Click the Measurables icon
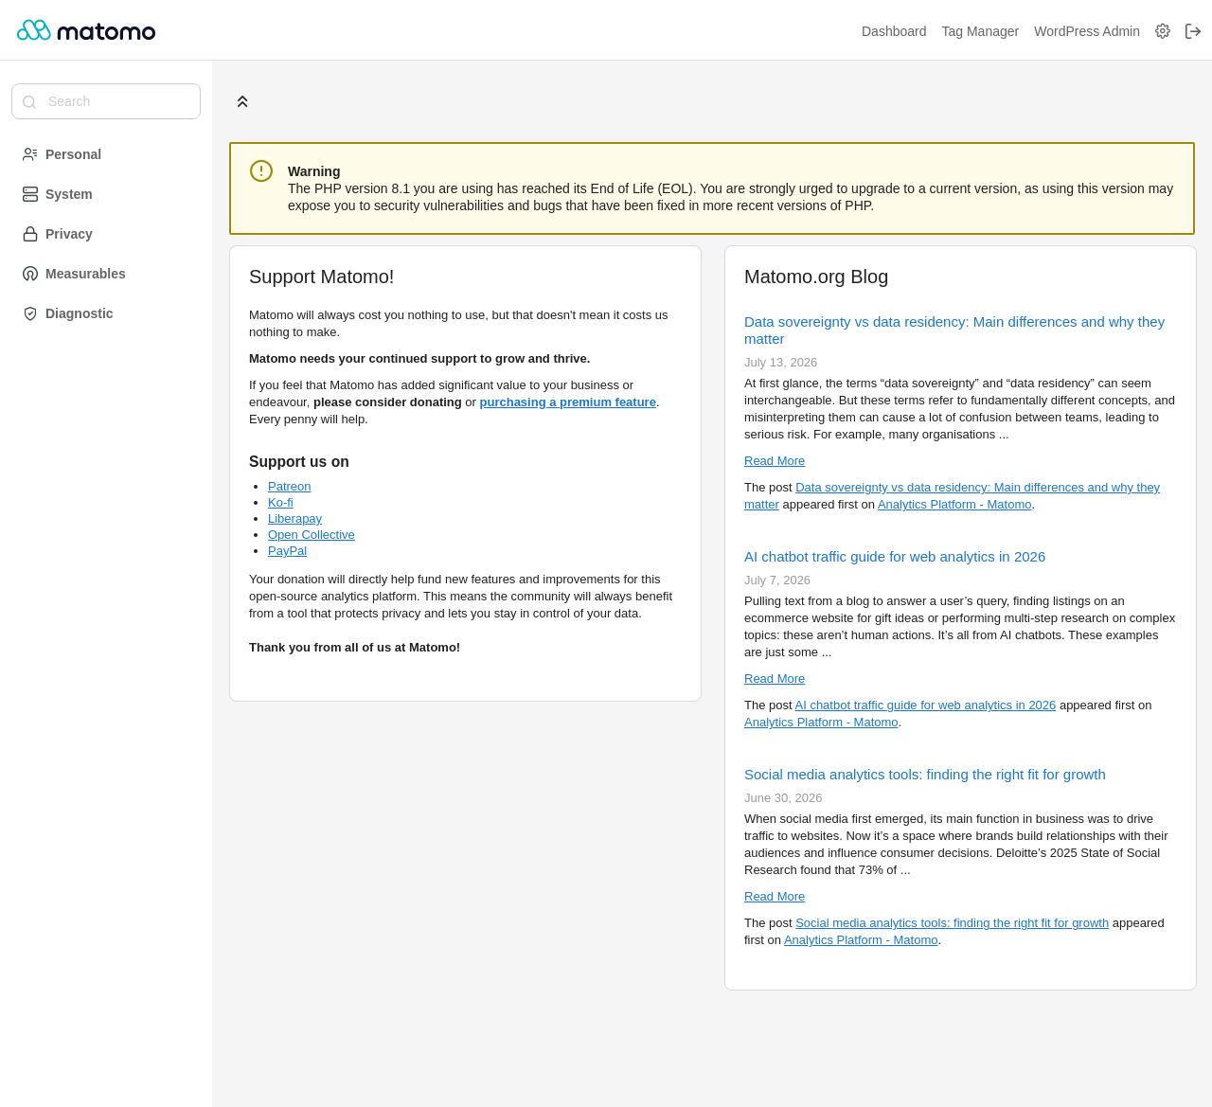 30,274
